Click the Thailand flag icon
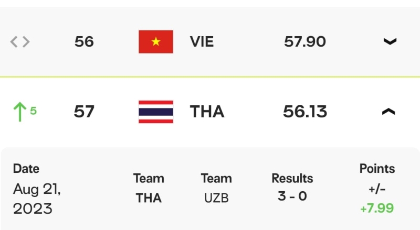 pyautogui.click(x=156, y=112)
